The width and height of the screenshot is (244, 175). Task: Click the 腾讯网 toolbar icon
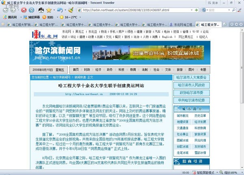click(9, 17)
